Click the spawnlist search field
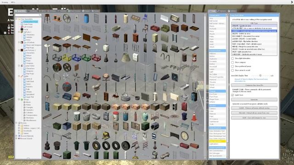The width and height of the screenshot is (294, 165). (28, 15)
